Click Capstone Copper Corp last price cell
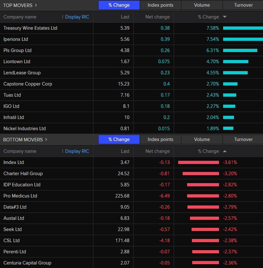 [123, 84]
